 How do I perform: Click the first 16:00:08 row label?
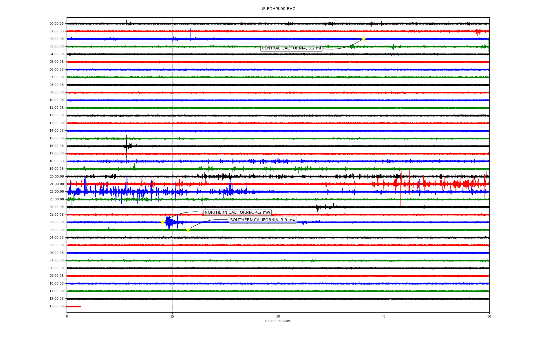56,146
